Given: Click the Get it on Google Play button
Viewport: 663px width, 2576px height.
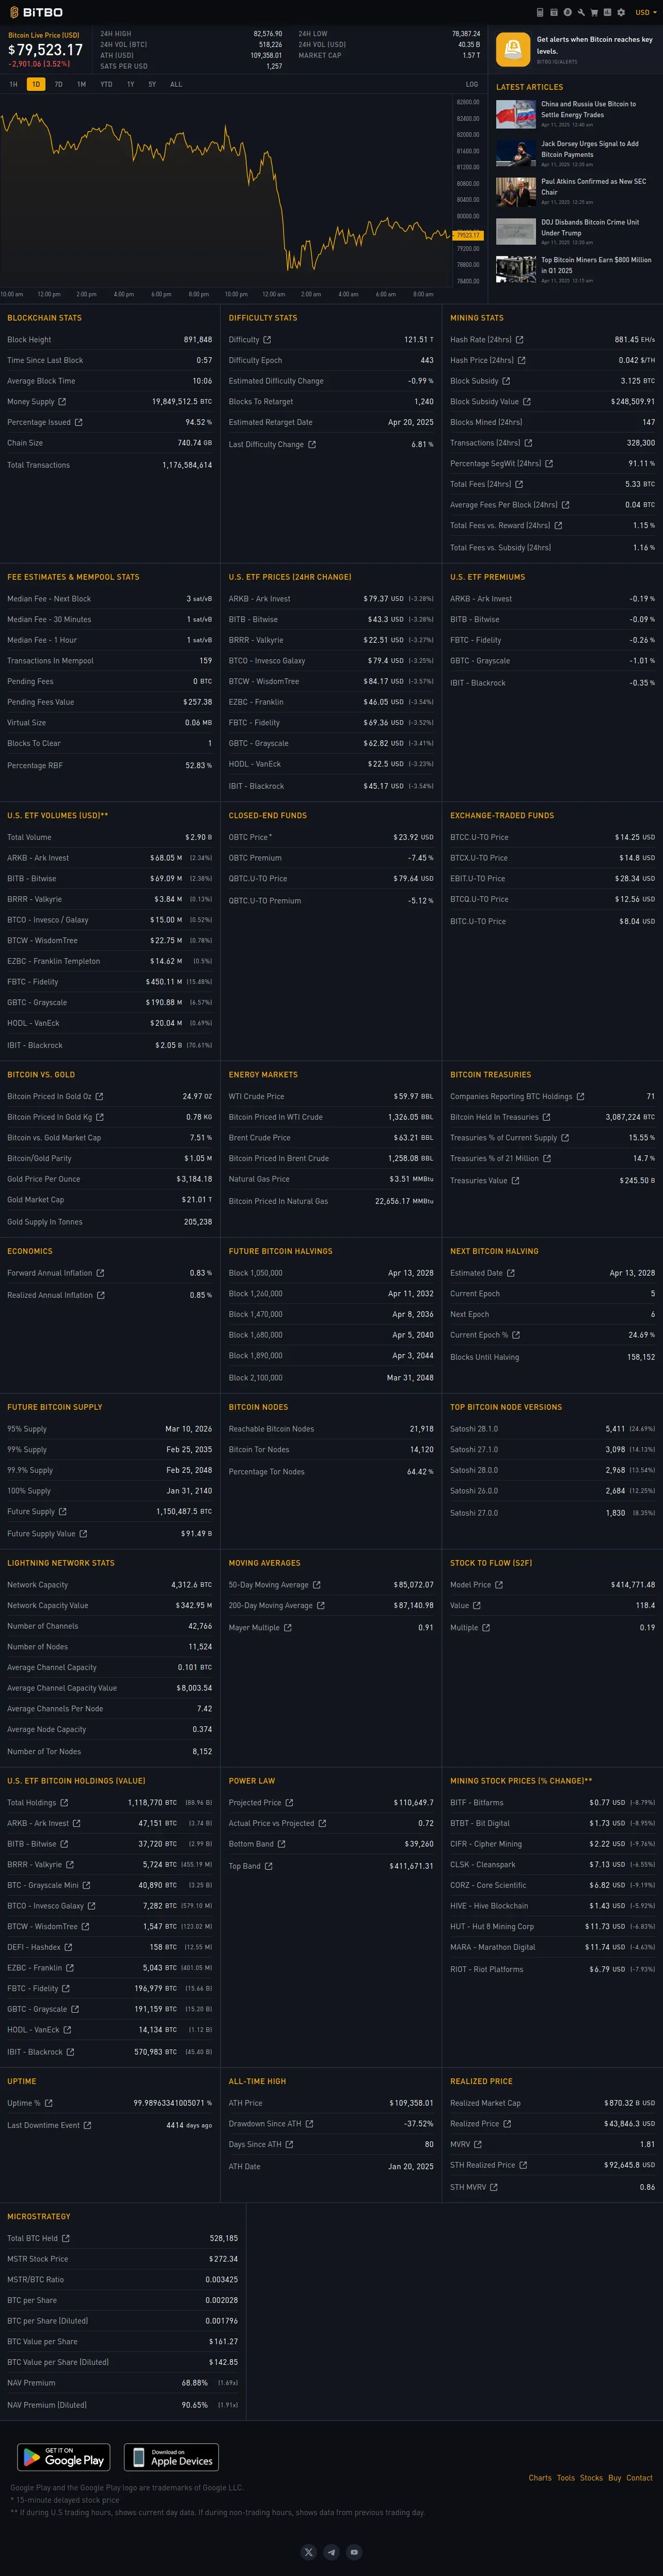Looking at the screenshot, I should pos(64,2457).
